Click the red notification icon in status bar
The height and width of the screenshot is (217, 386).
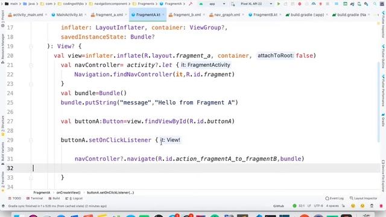(381, 206)
